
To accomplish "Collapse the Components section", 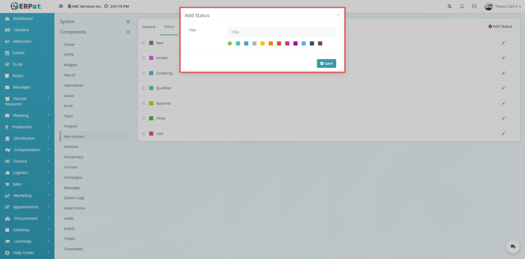I will point(128,32).
